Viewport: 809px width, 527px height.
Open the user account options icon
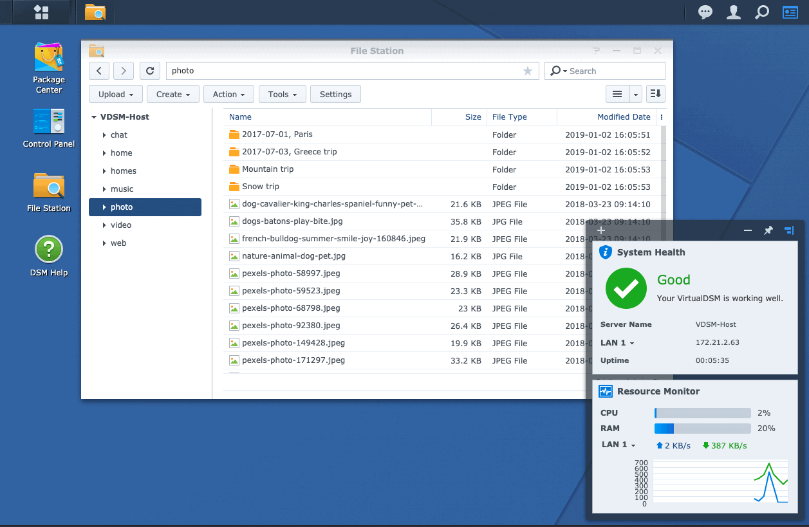(x=733, y=12)
